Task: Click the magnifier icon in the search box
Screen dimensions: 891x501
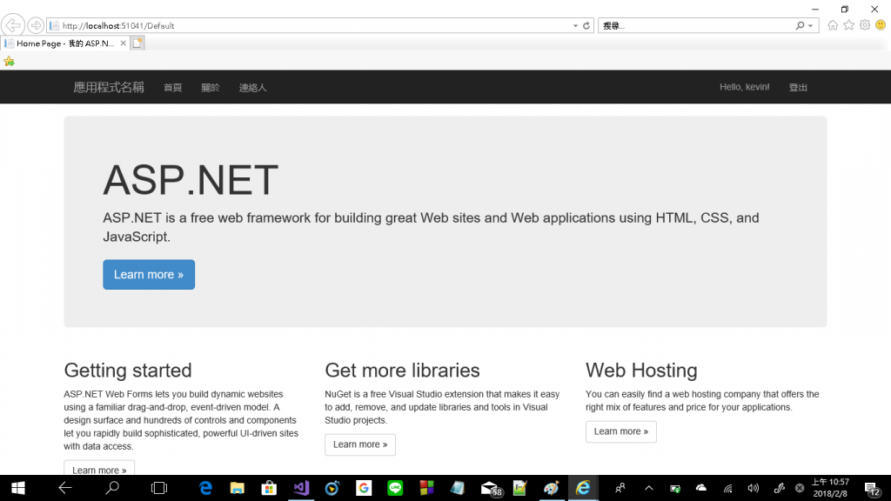Action: point(800,25)
